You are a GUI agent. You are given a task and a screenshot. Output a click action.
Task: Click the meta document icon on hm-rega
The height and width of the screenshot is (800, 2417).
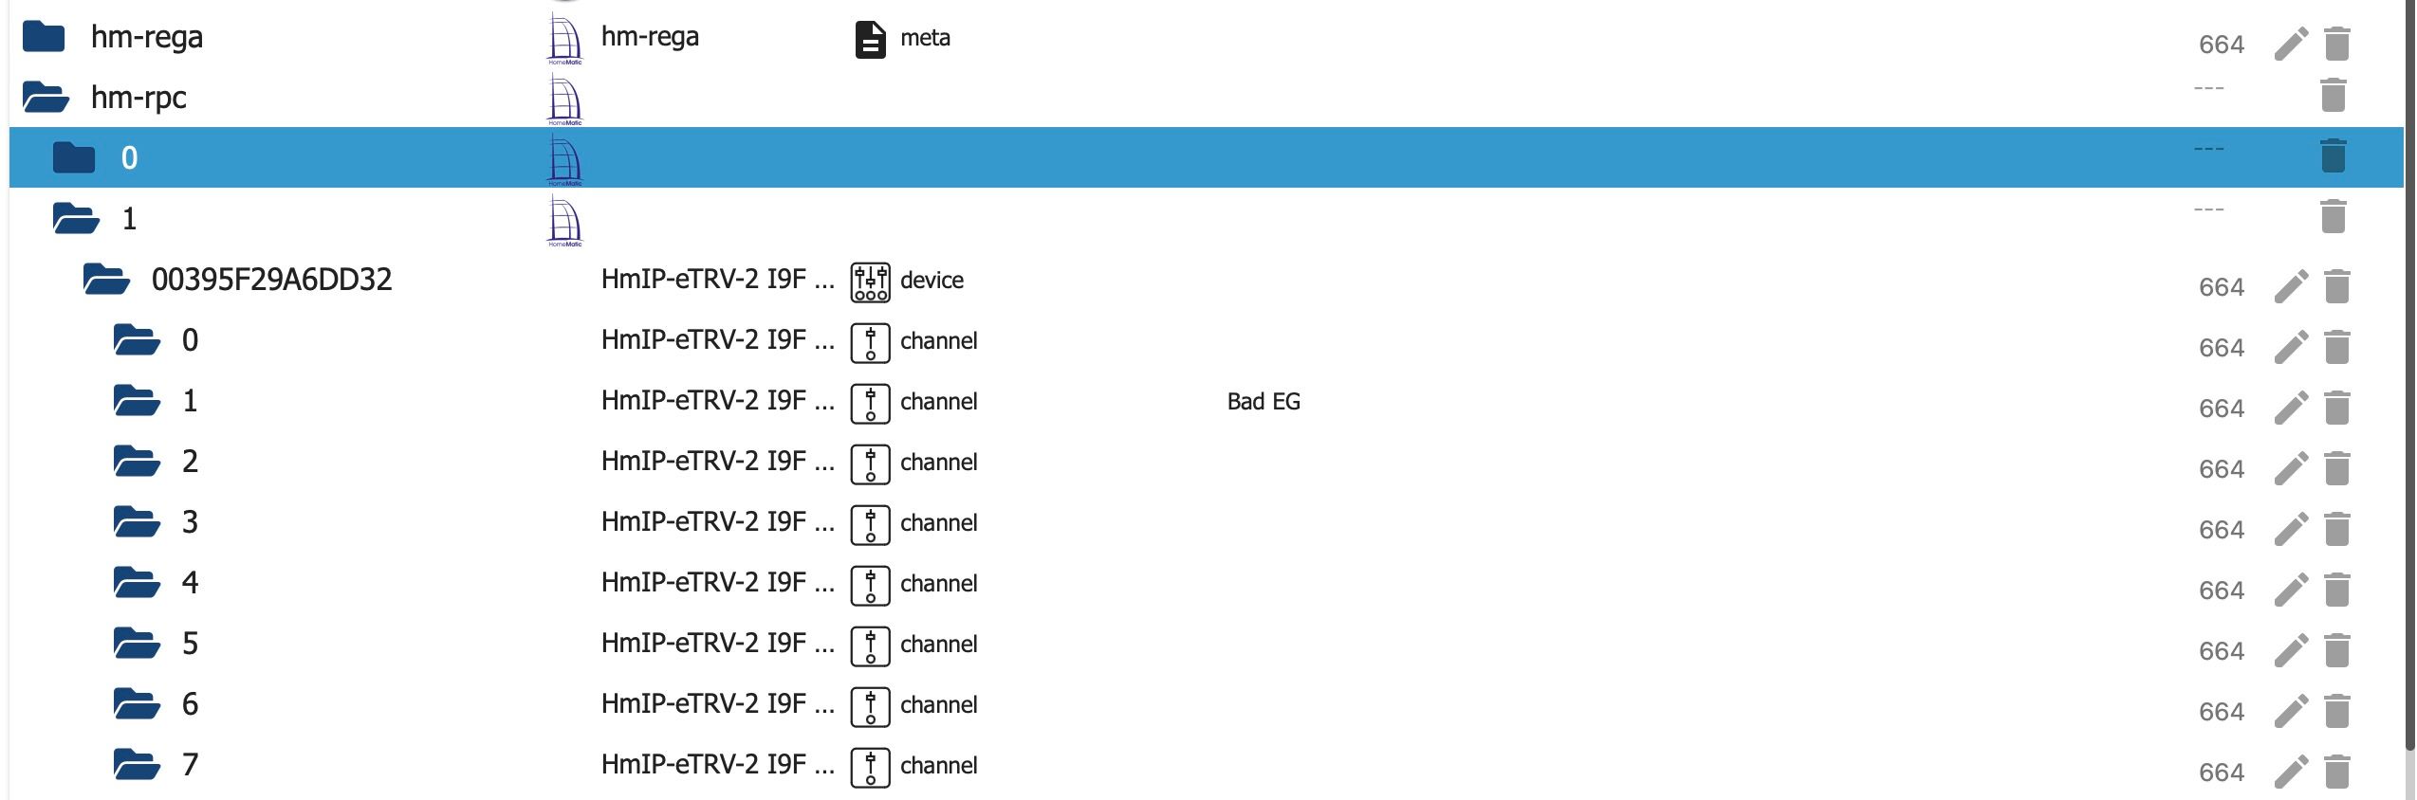[x=870, y=40]
